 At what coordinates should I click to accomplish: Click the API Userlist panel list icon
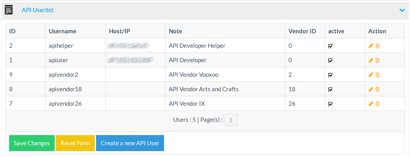tap(9, 10)
